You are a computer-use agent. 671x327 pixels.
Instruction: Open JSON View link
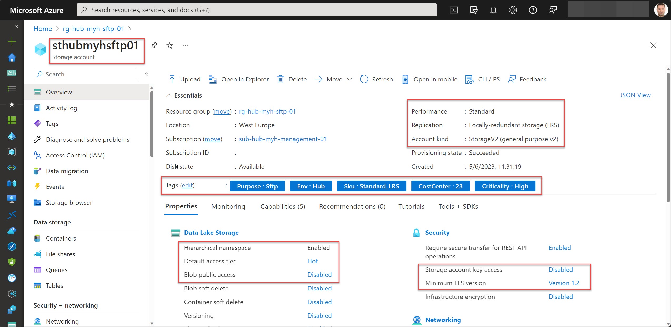tap(635, 95)
